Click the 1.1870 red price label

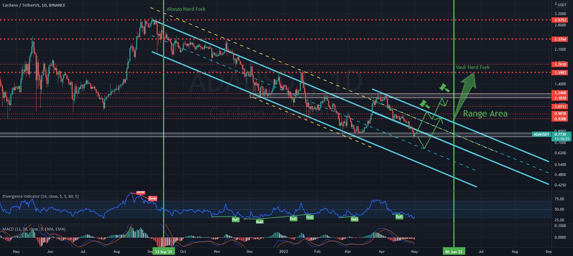tap(560, 98)
